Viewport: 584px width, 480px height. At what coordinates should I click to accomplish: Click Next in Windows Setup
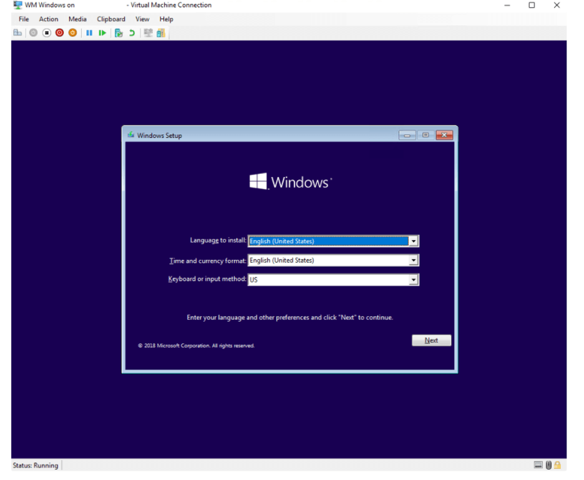tap(431, 340)
